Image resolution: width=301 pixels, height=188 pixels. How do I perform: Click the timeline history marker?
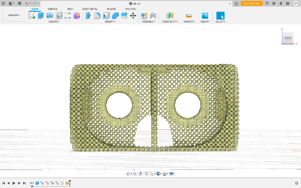(70, 182)
